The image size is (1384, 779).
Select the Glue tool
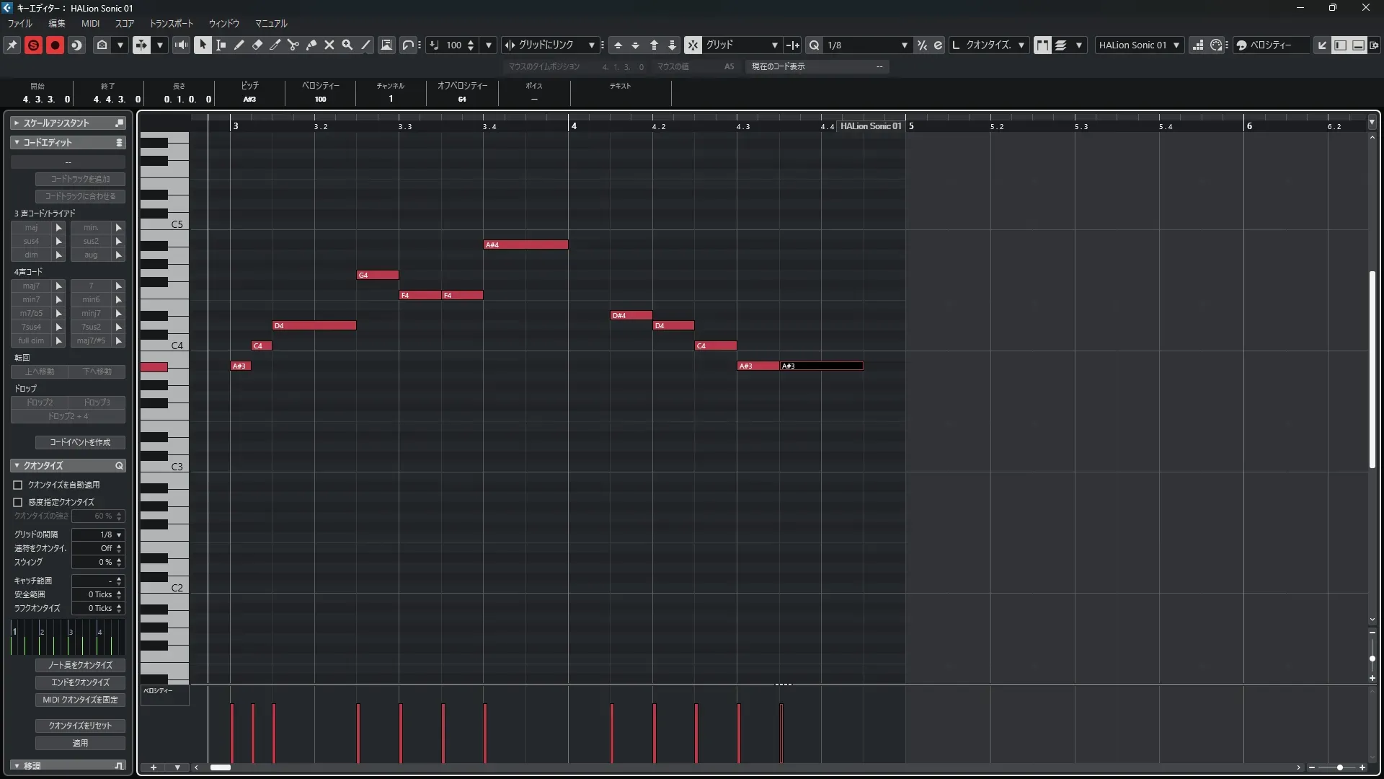(311, 45)
